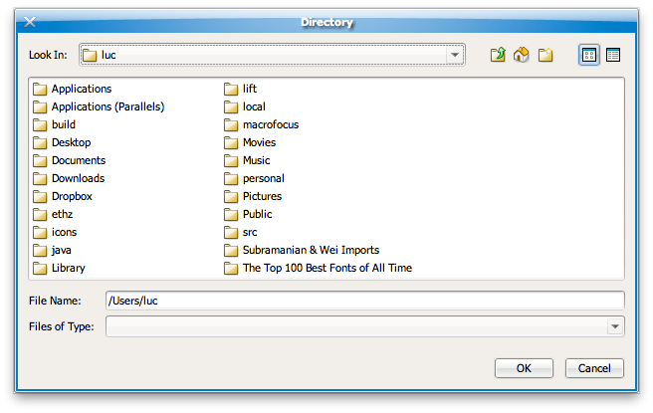Go up one folder level
The width and height of the screenshot is (653, 413).
pyautogui.click(x=498, y=56)
